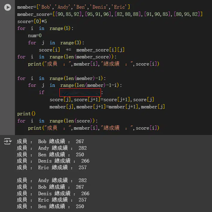Click the line "for j in range(3):"
This screenshot has width=212, height=212.
pyautogui.click(x=56, y=43)
